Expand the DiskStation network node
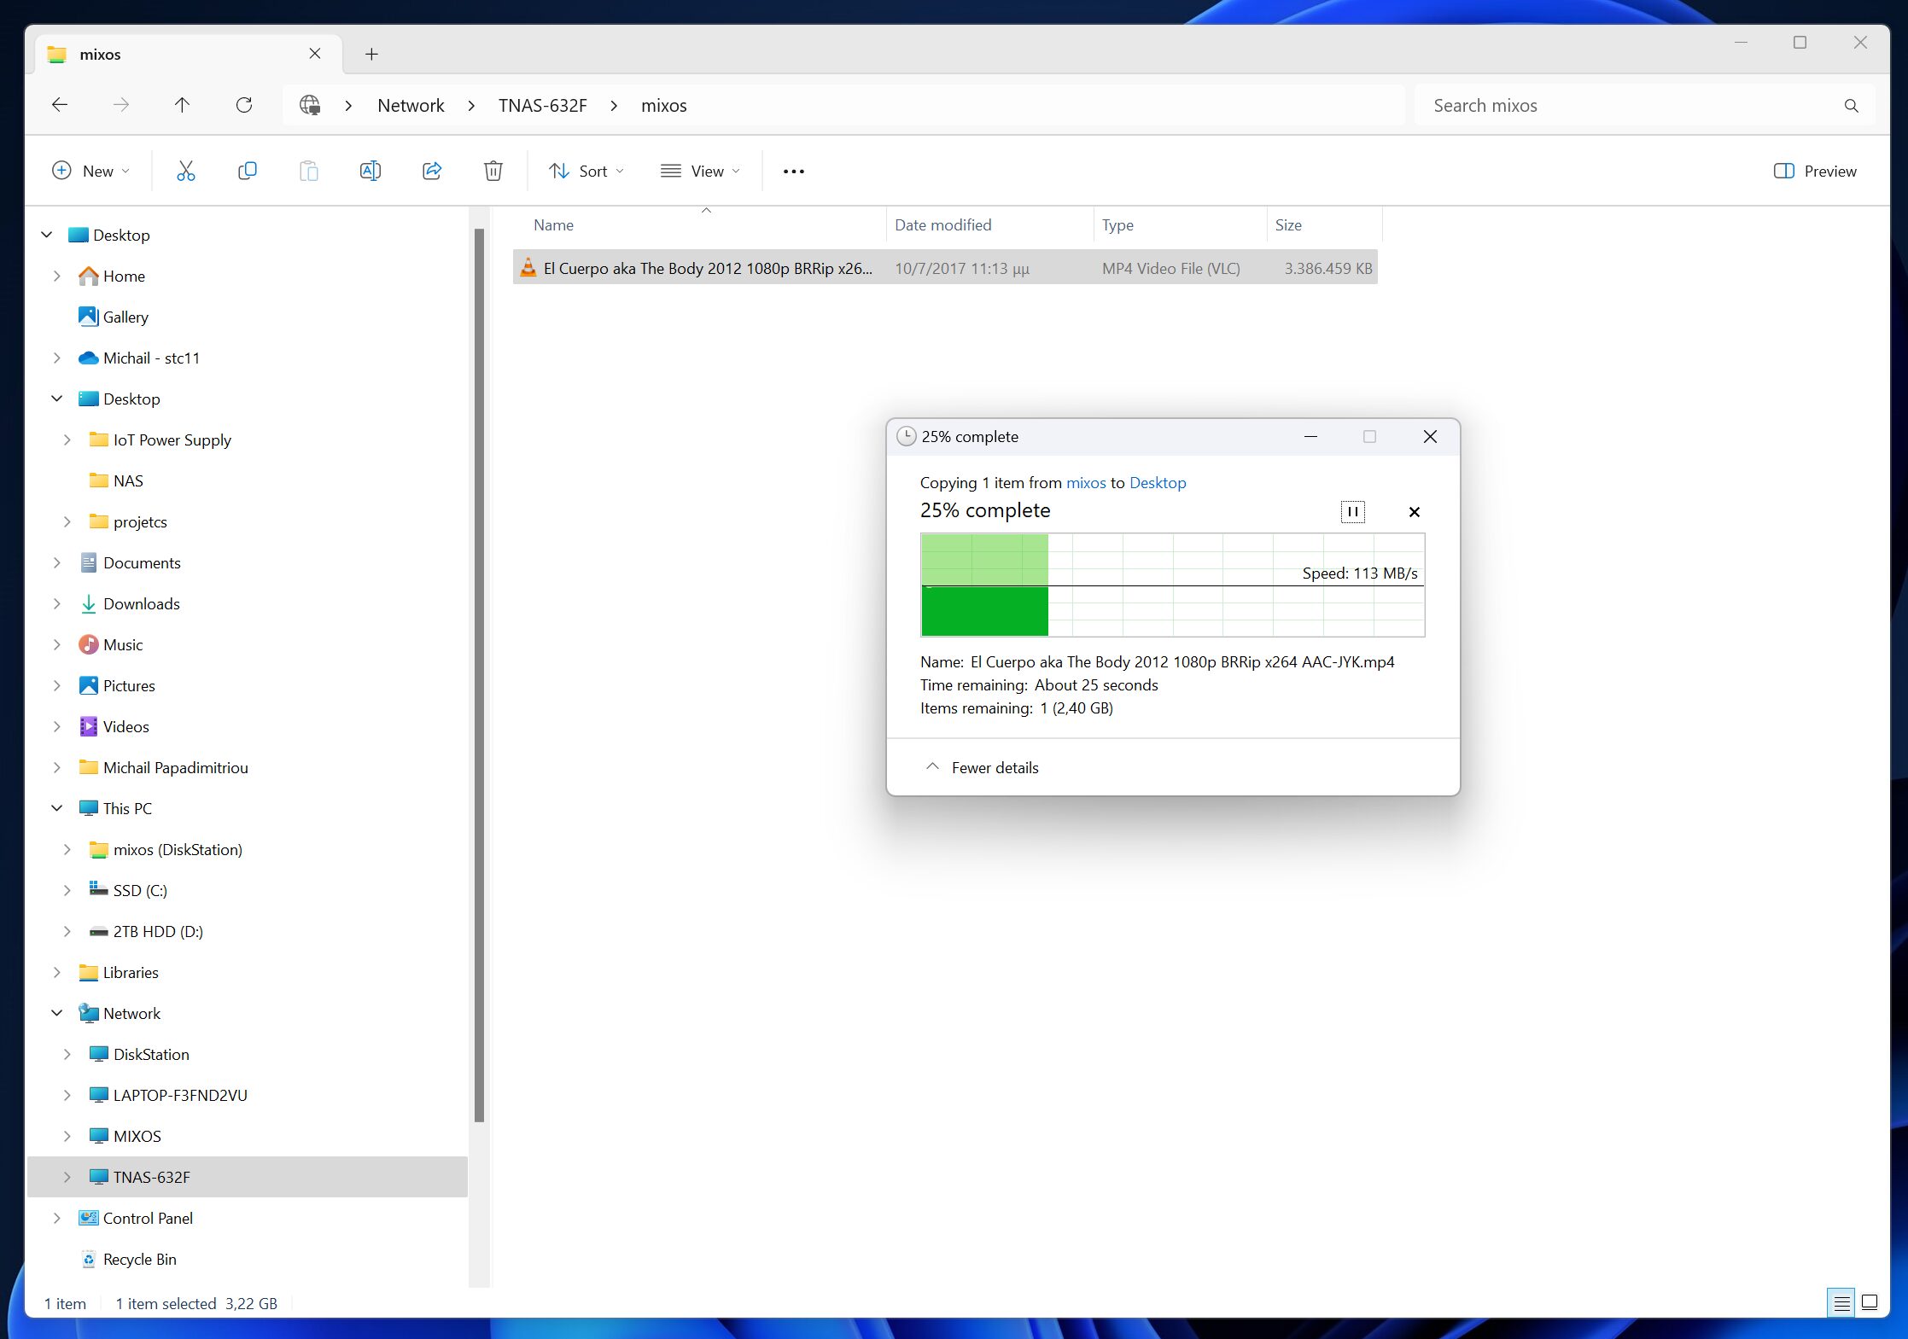This screenshot has height=1339, width=1908. click(67, 1054)
